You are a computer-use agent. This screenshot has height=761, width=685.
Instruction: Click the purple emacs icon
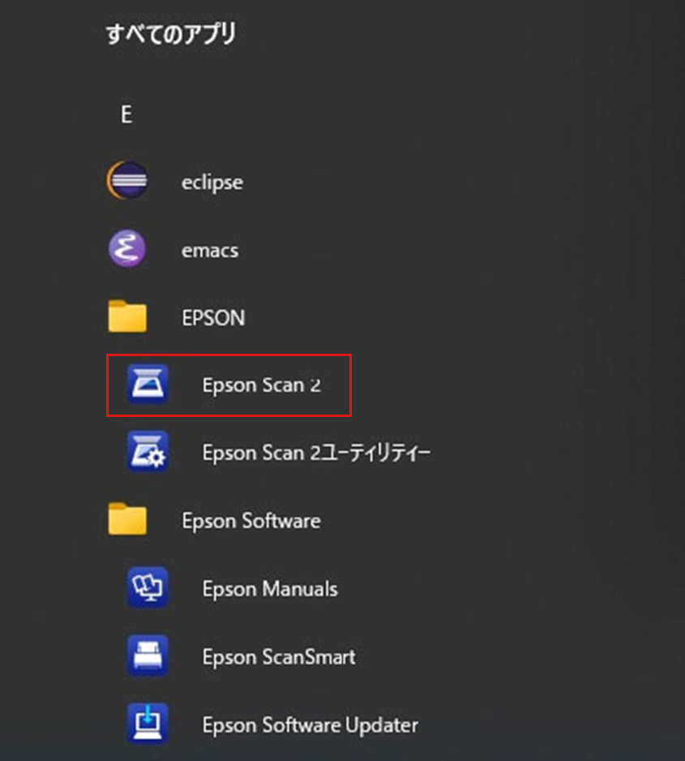127,248
